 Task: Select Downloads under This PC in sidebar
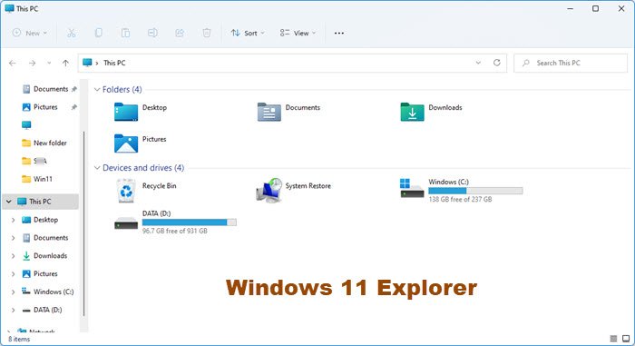click(44, 255)
